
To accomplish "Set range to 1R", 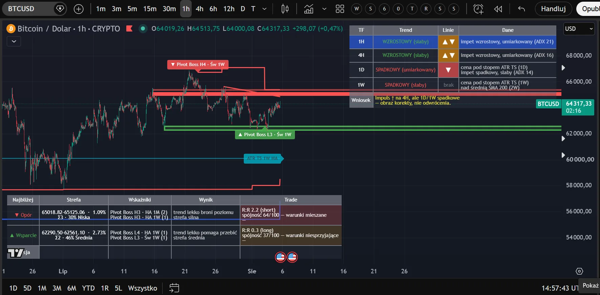I will tap(105, 288).
